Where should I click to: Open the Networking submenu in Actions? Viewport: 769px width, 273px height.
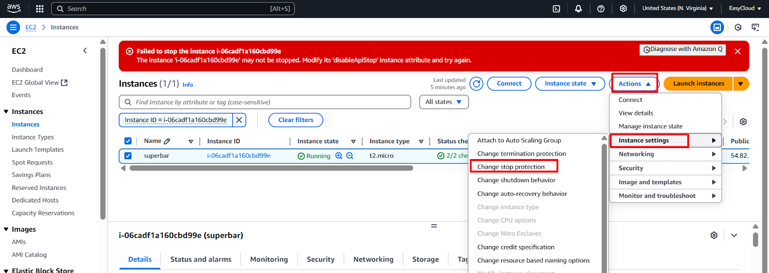coord(666,154)
